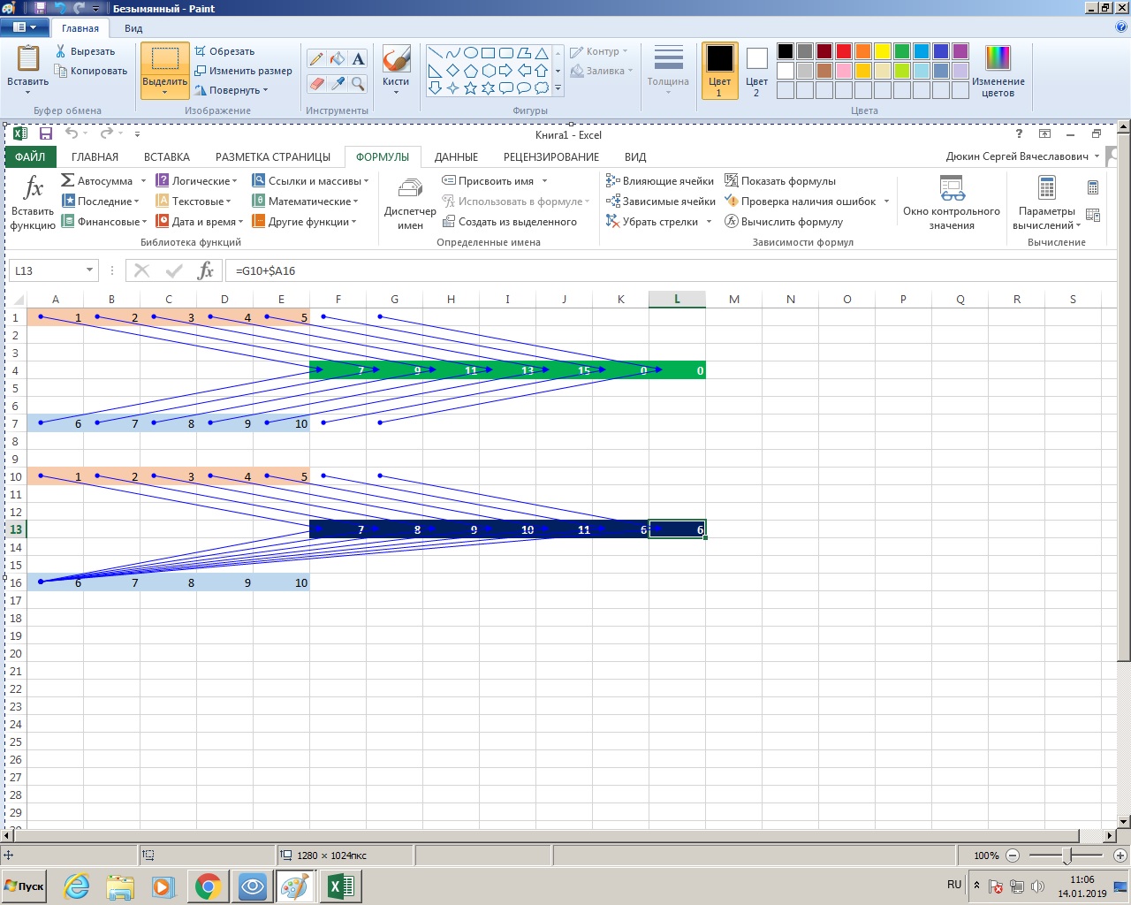Click the ДАННЫЕ tab in Excel image

coord(456,156)
